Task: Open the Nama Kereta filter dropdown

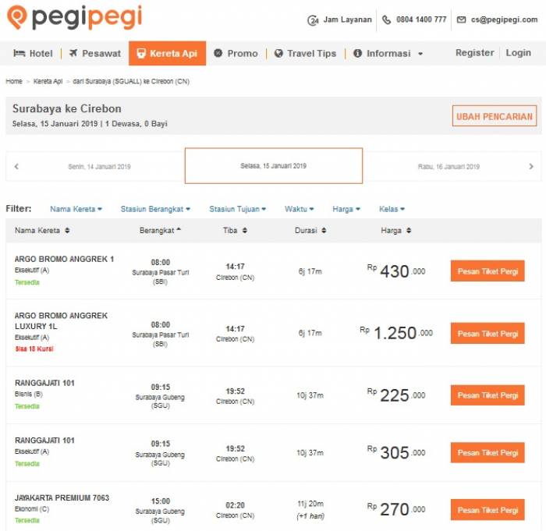Action: (x=76, y=209)
